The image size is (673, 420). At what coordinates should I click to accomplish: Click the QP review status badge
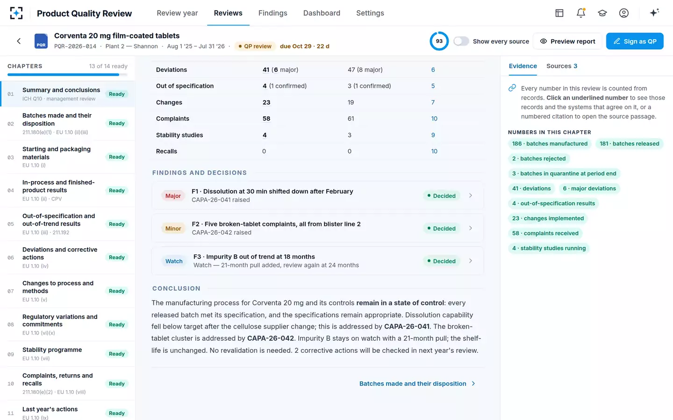[x=255, y=46]
